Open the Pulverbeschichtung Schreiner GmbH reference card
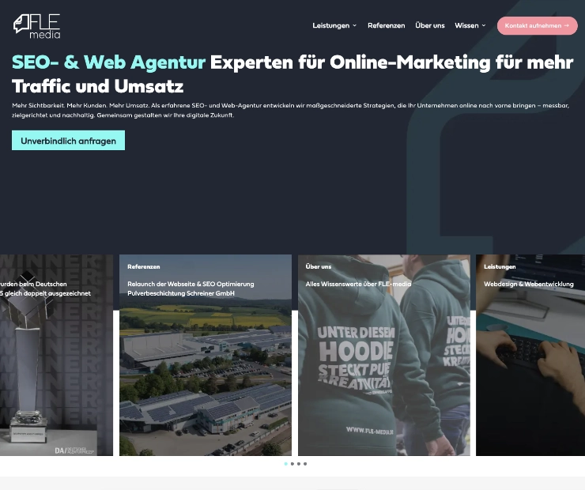 coord(206,355)
